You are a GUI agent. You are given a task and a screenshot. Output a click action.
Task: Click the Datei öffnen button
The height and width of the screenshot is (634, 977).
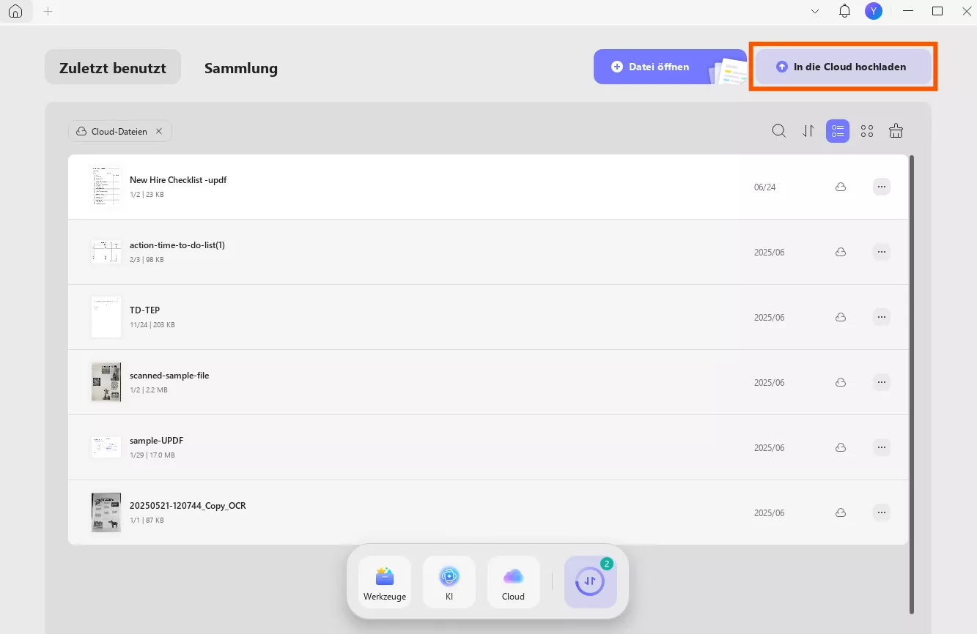(670, 67)
